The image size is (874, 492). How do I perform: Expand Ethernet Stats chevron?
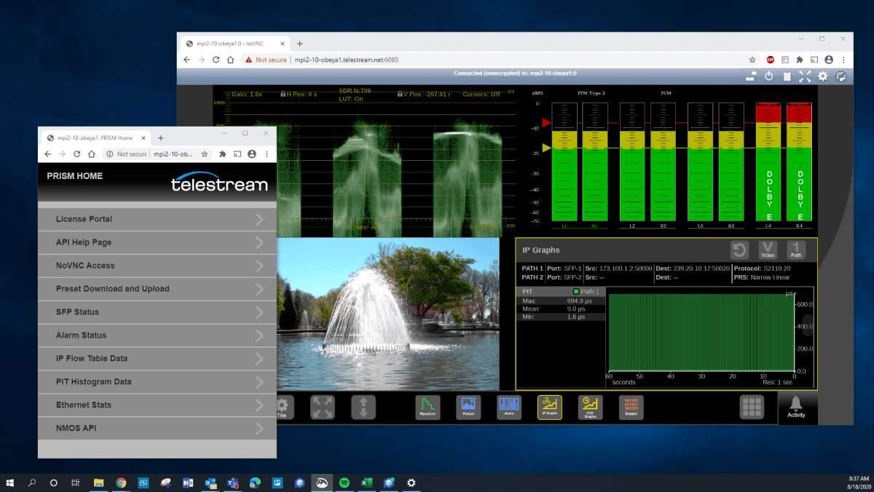click(259, 405)
